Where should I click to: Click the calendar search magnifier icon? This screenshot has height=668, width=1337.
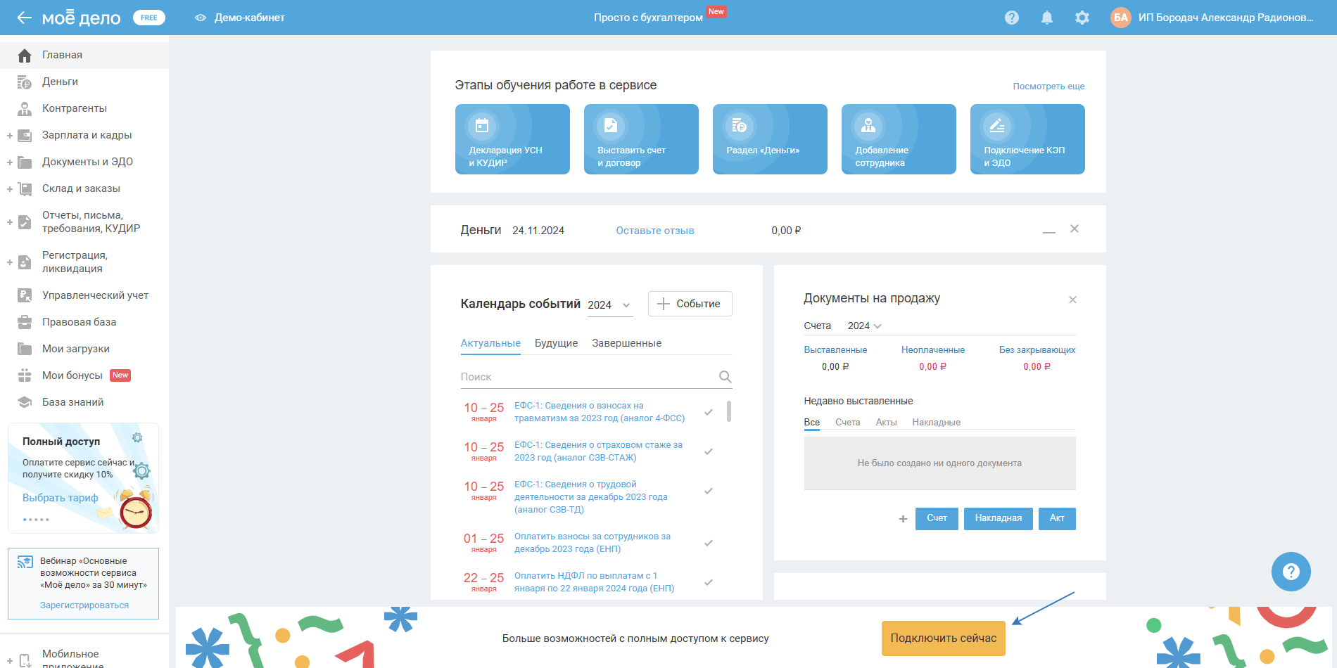725,377
